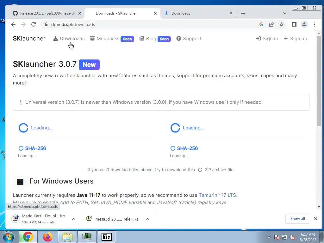Screen dimensions: 324x243
Task: Open the share page icon
Action: (x=271, y=24)
